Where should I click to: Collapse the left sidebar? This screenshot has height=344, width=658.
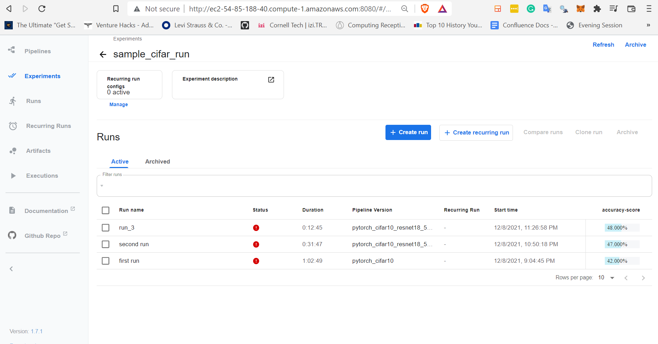click(11, 269)
